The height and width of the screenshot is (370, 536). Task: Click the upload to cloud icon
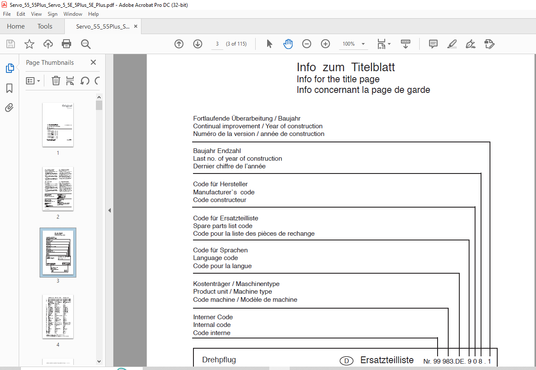point(48,44)
